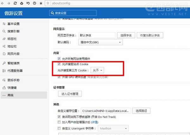Go to home page icon
The height and width of the screenshot is (135, 190).
[22, 3]
